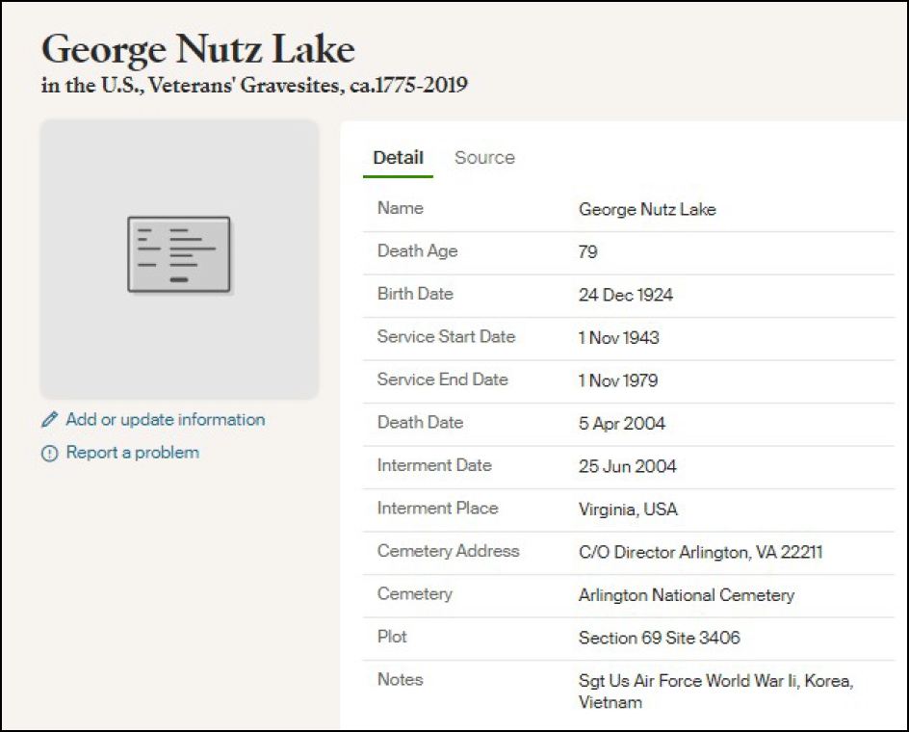
Task: Click the Interment Place value Virginia, USA
Action: coord(628,510)
